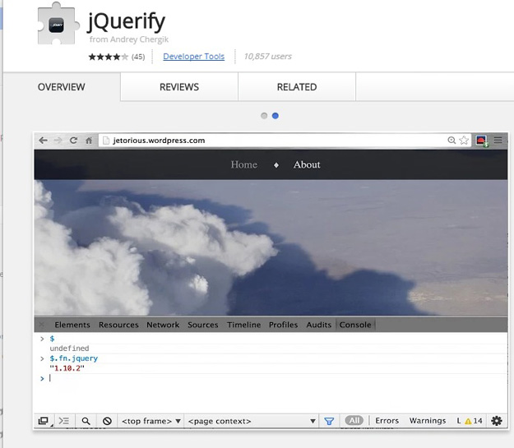Screen dimensions: 514x448
Task: Click the '$.fn.jquery' console entry
Action: (x=74, y=358)
